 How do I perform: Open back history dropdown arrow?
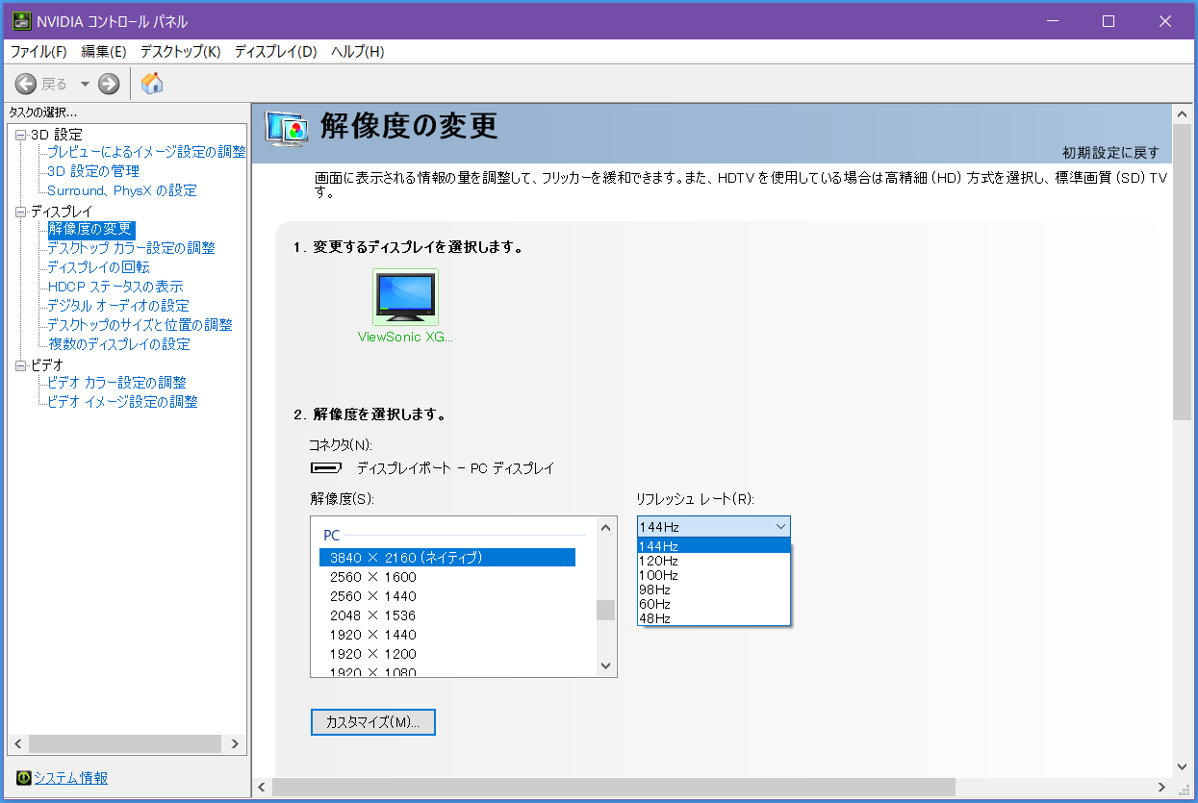click(85, 85)
